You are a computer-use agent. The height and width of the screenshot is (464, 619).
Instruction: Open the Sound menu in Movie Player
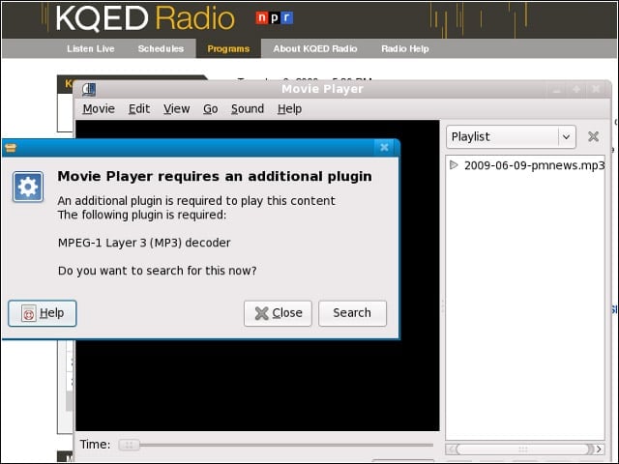pos(248,108)
